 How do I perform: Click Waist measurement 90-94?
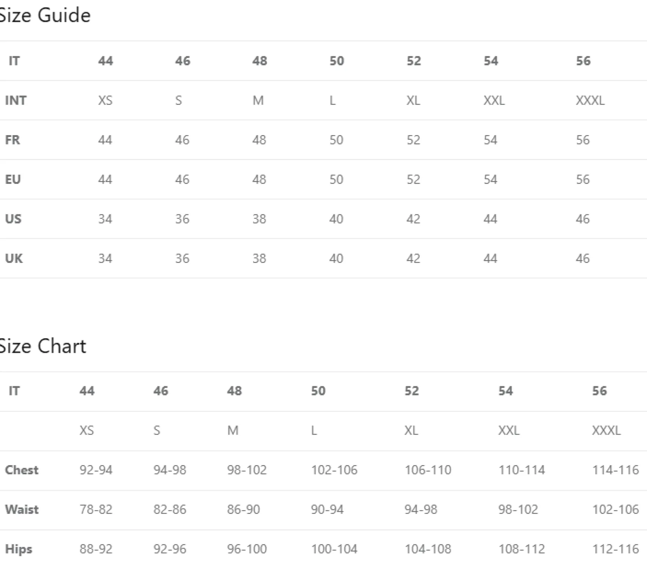tap(327, 510)
